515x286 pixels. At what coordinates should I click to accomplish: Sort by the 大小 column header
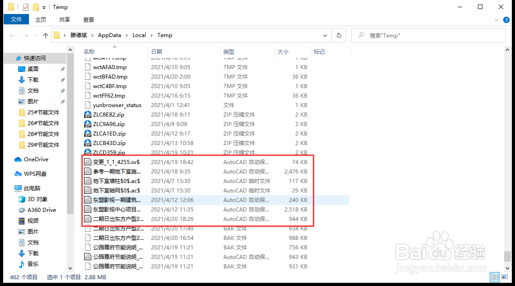[283, 52]
